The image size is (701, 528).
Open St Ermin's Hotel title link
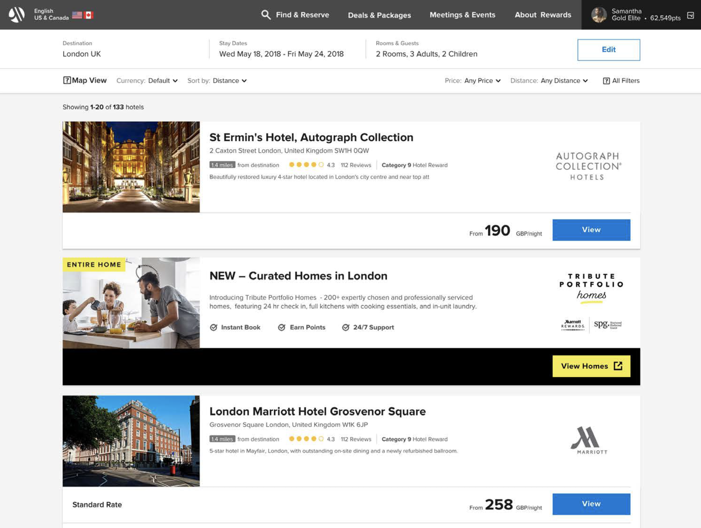tap(311, 137)
